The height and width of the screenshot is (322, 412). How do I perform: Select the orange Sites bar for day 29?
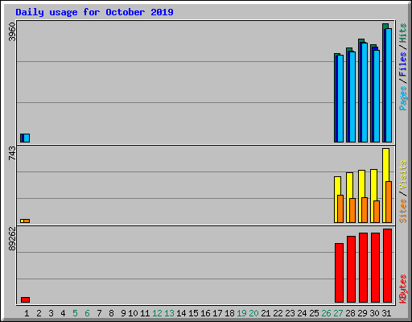pos(365,210)
